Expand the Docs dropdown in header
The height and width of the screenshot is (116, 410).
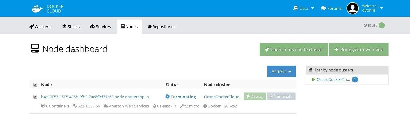[x=304, y=8]
